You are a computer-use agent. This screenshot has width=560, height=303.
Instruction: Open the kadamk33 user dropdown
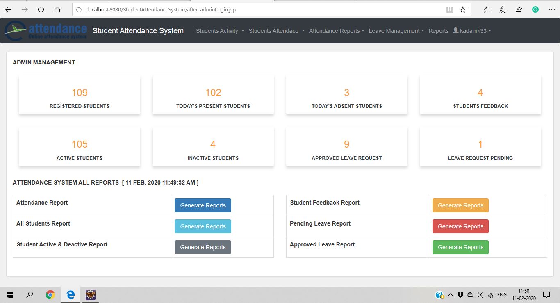pos(472,31)
